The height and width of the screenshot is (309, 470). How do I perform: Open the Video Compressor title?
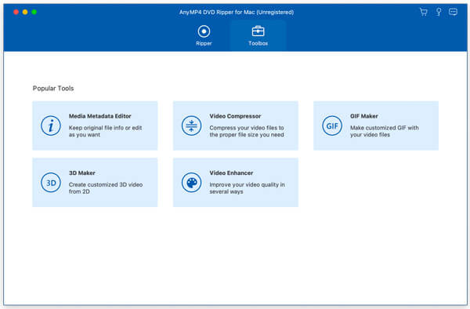pyautogui.click(x=235, y=116)
